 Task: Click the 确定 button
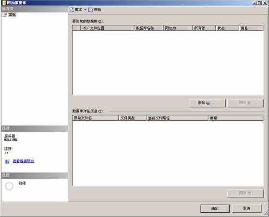(215, 208)
